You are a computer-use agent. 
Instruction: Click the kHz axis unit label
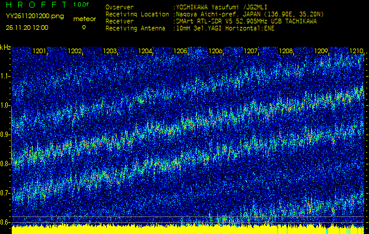point(5,47)
